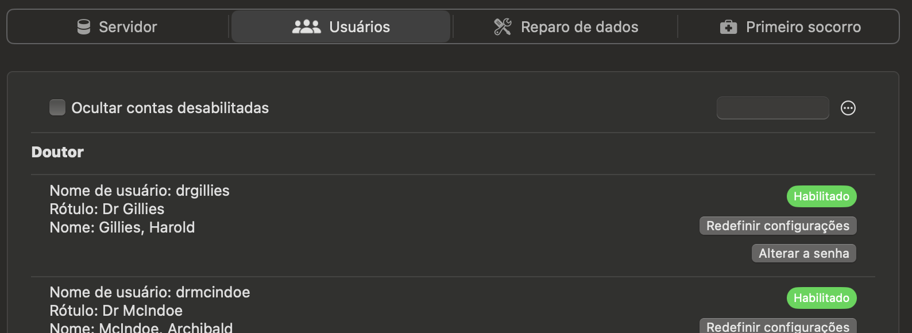Image resolution: width=912 pixels, height=333 pixels.
Task: Click Alterar a senha for drgillies
Action: point(803,253)
